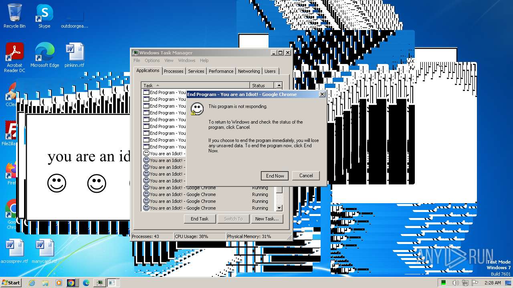
Task: Select the acrossprev.rtf document icon
Action: (14, 251)
